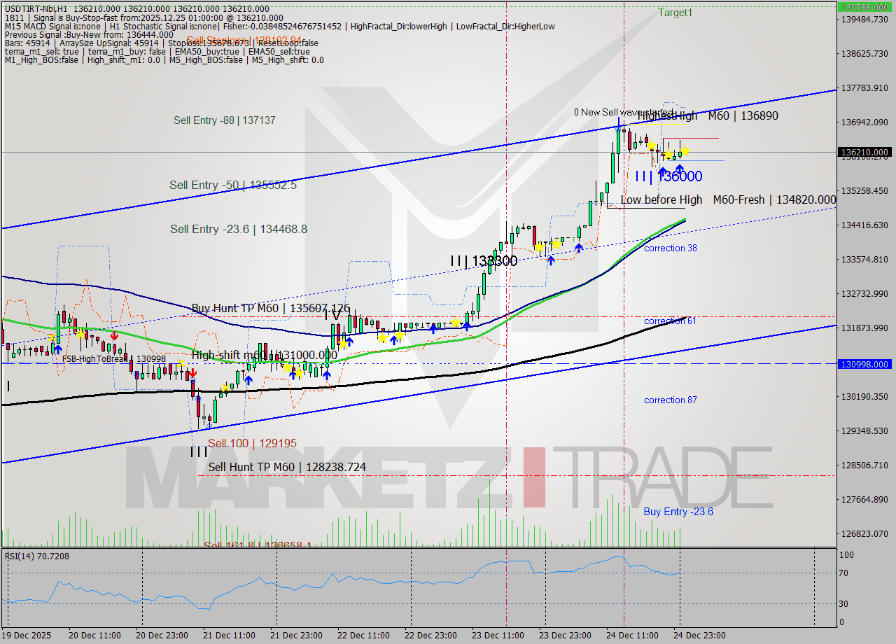The image size is (896, 644).
Task: Click the blue arrow below III | 133300
Action: 466,325
